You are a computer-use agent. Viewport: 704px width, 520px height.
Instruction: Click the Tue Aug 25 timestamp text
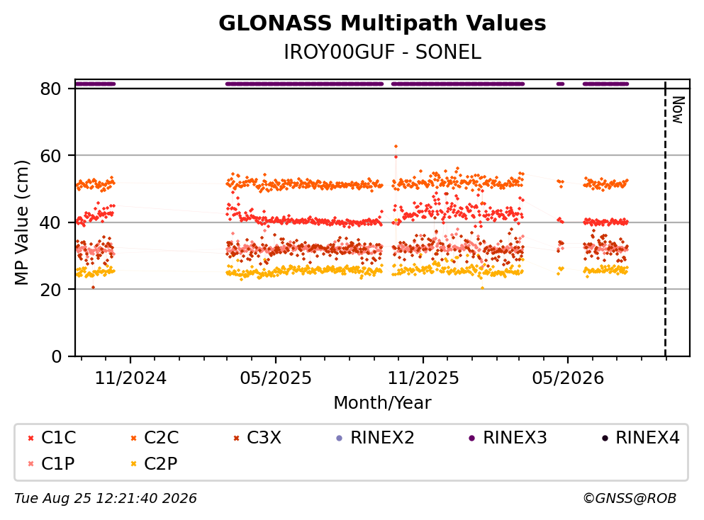point(106,499)
